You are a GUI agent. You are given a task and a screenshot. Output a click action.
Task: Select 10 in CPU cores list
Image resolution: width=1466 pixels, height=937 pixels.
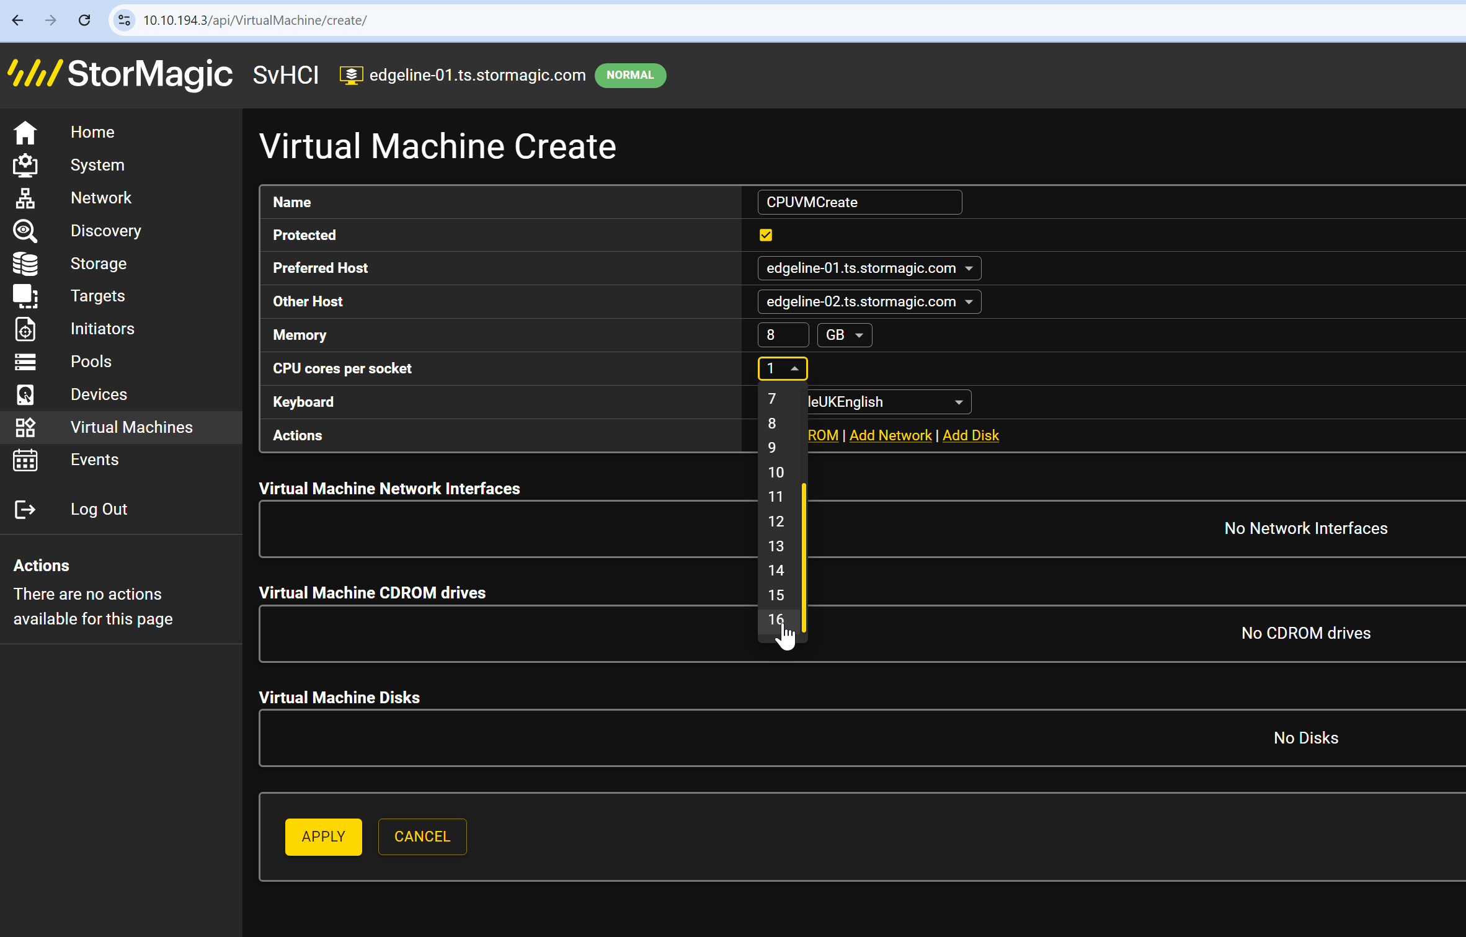click(x=780, y=473)
